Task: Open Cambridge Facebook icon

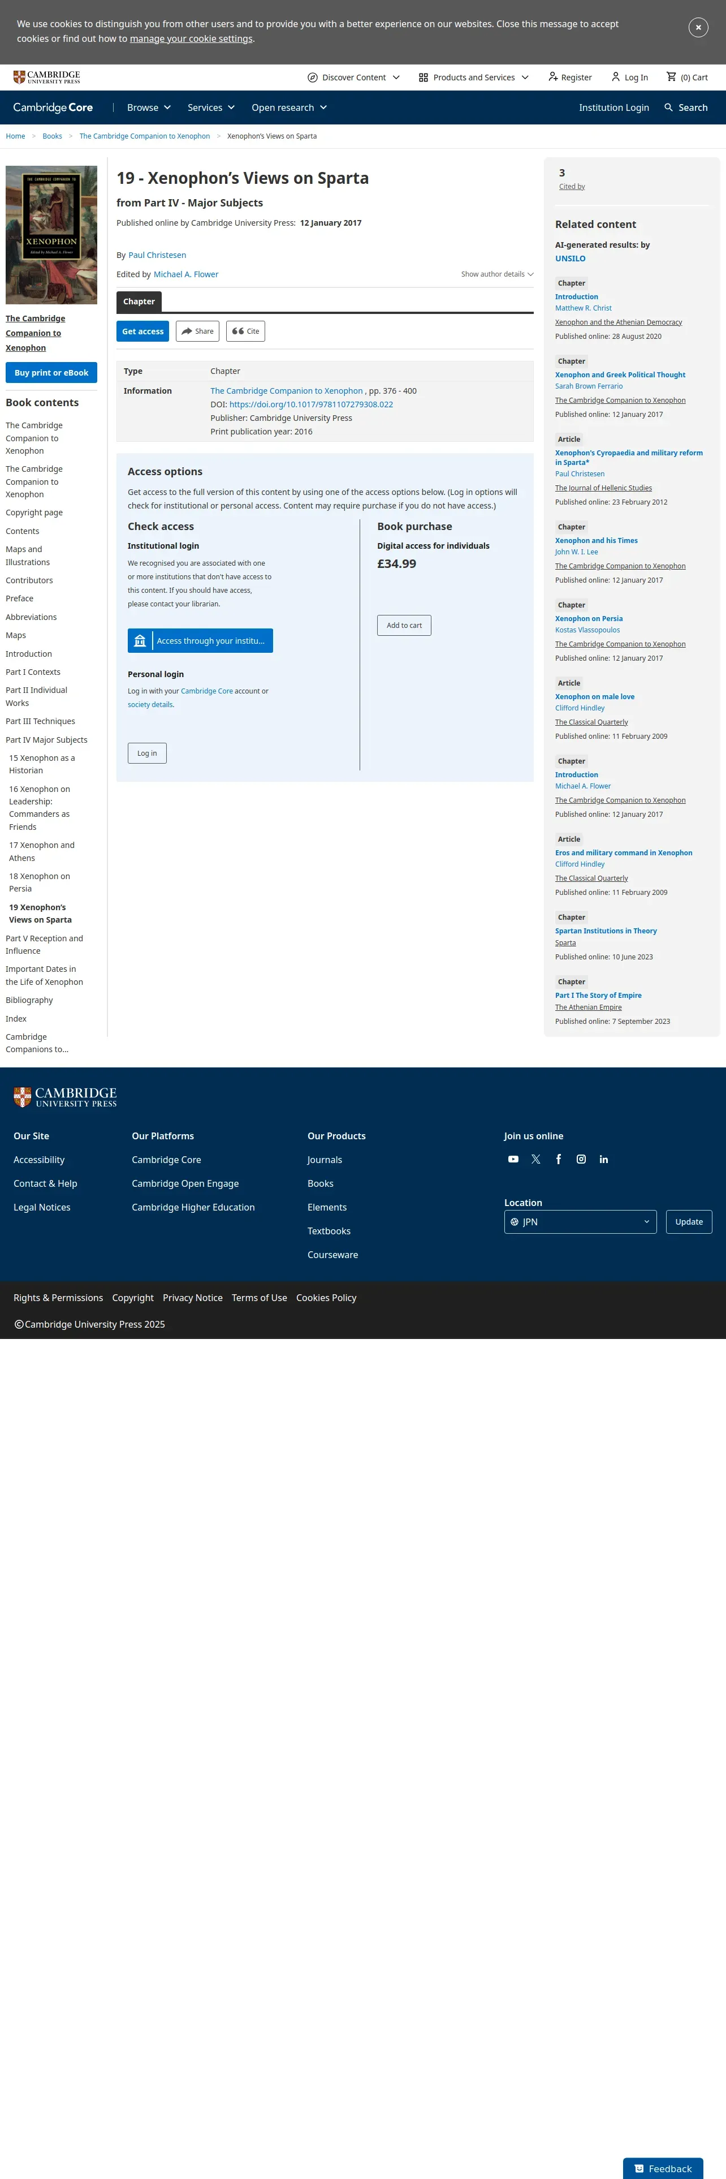Action: pos(559,1159)
